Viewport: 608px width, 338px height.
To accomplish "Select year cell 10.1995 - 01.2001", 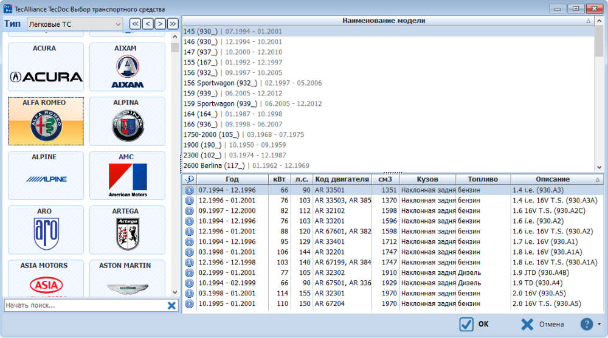I will [232, 303].
